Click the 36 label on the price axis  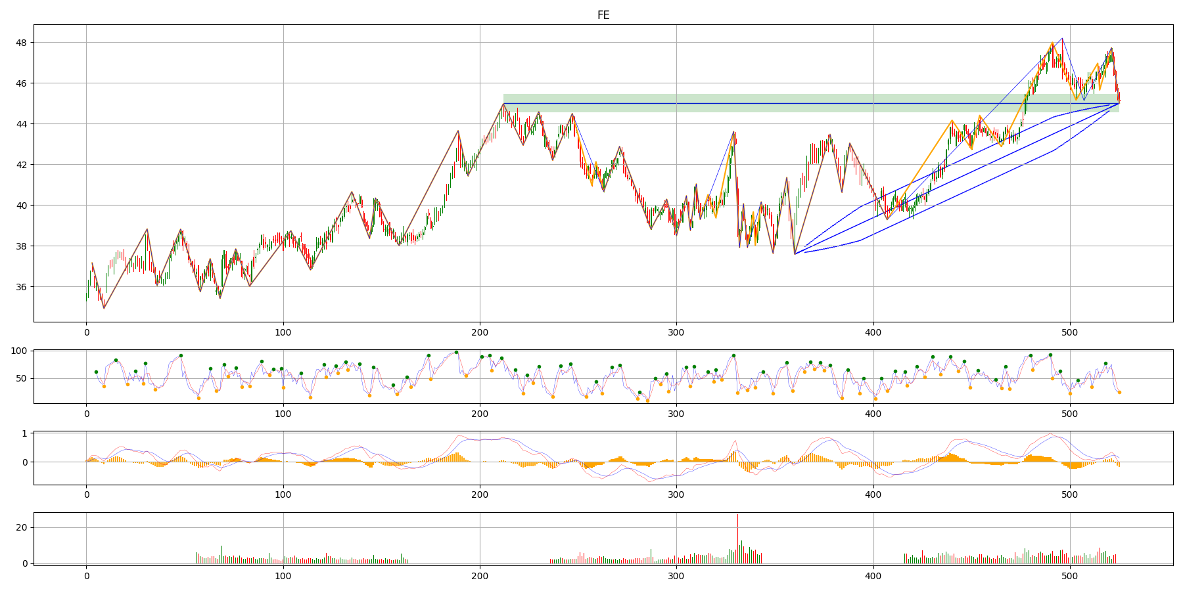pyautogui.click(x=22, y=287)
